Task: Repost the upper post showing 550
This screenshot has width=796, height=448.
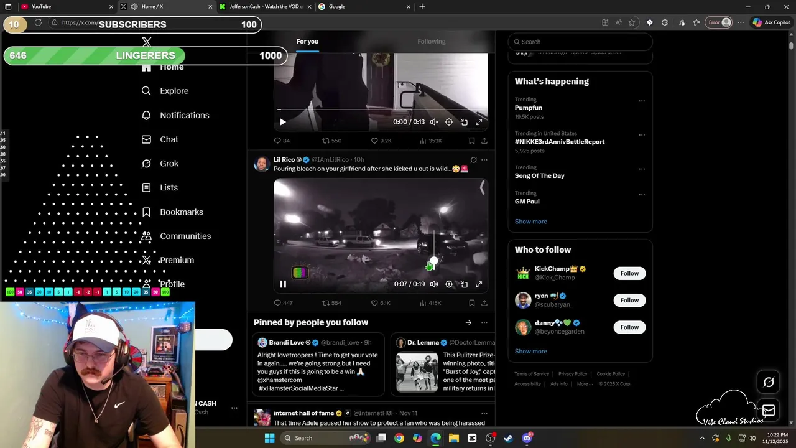Action: [331, 141]
